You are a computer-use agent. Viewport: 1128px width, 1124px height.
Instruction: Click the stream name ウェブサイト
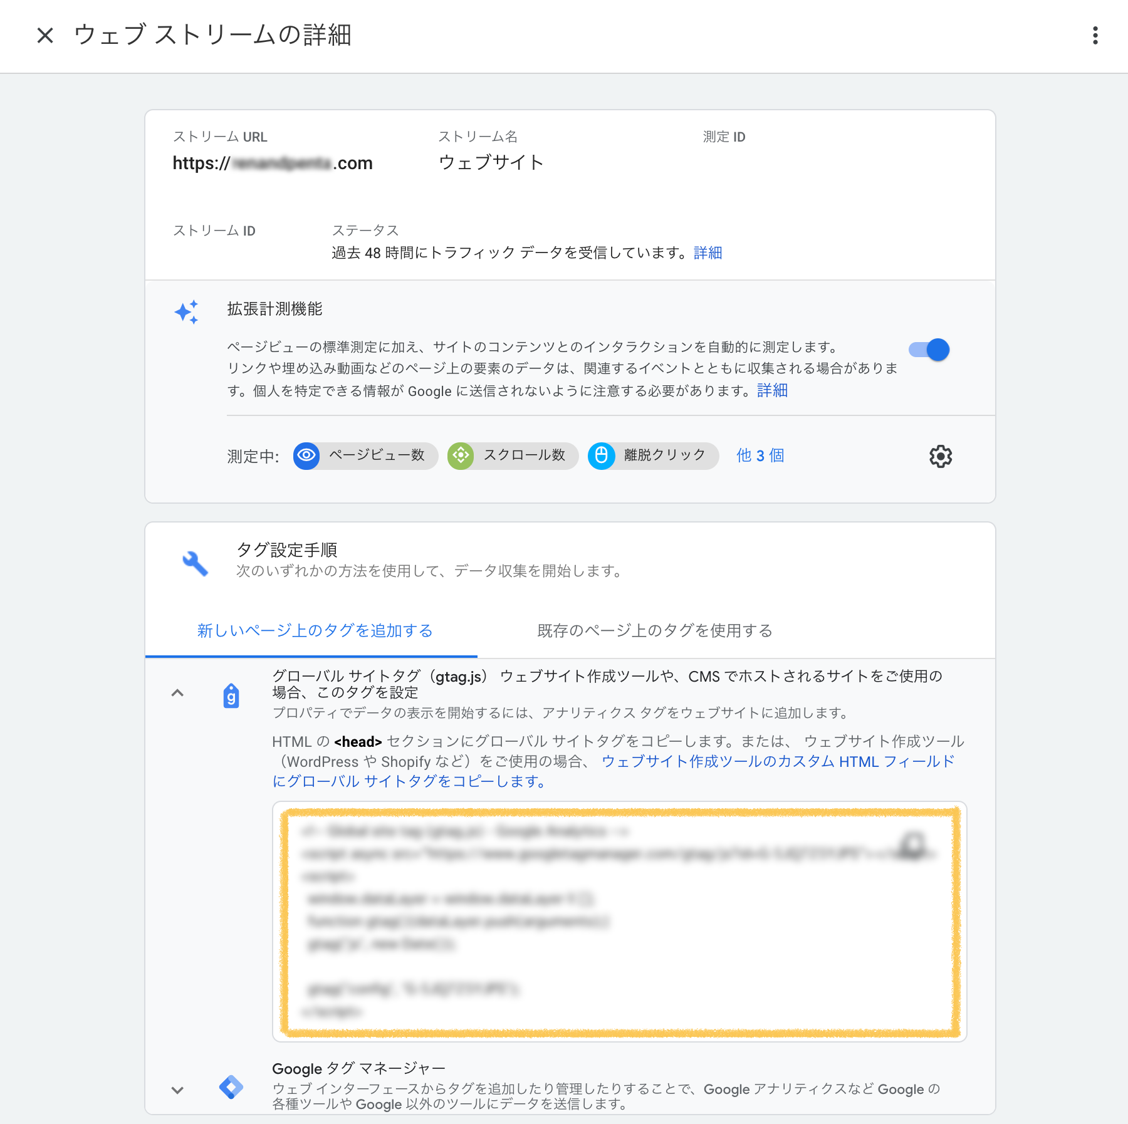491,162
